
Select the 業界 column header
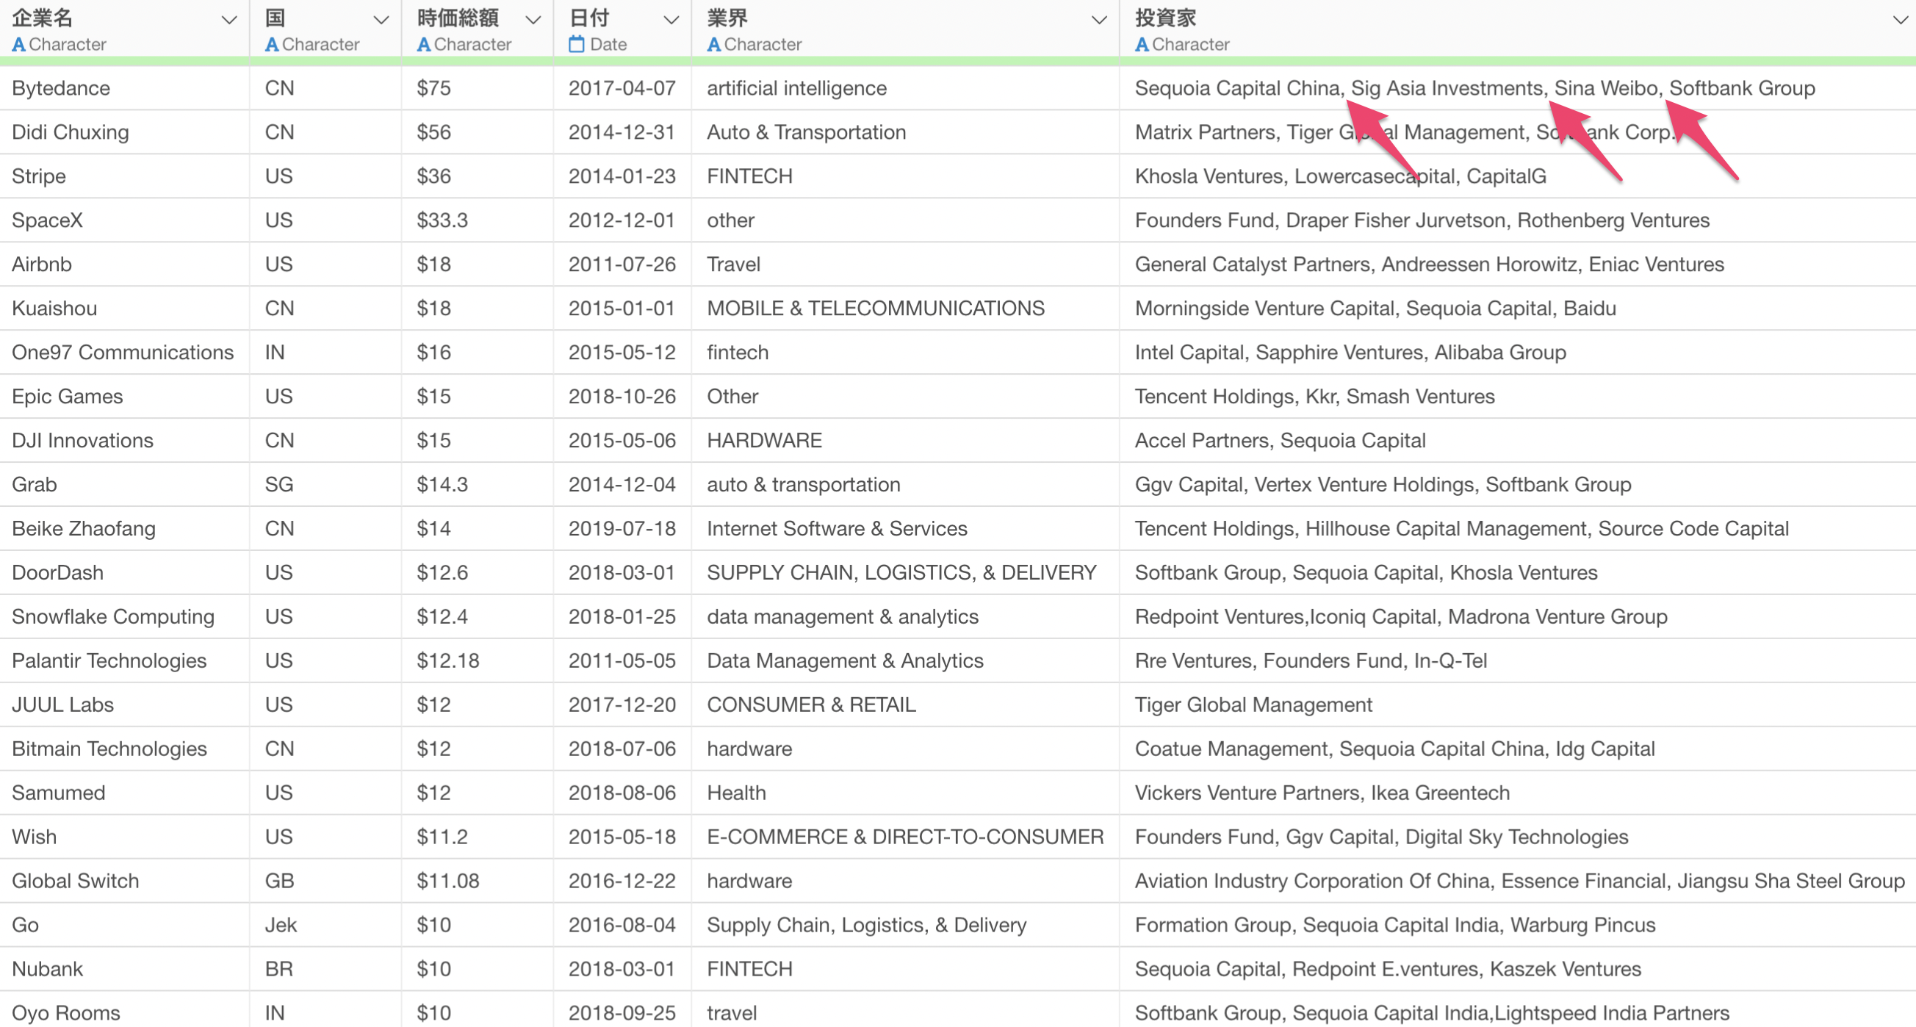pyautogui.click(x=905, y=29)
